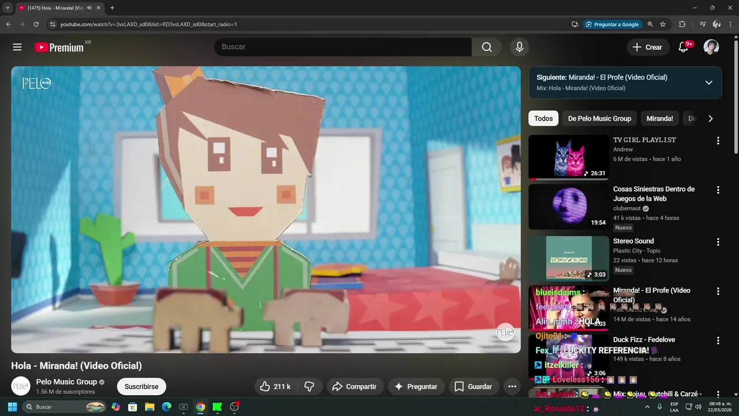Open File Explorer from taskbar
The width and height of the screenshot is (739, 416).
[x=150, y=407]
